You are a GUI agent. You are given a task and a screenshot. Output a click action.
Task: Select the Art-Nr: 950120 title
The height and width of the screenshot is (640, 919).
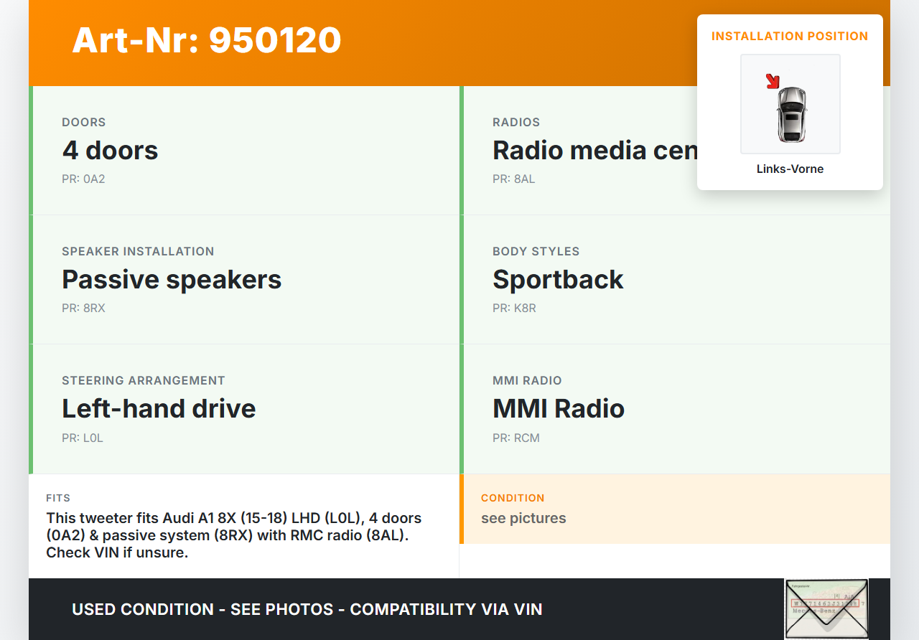[207, 40]
